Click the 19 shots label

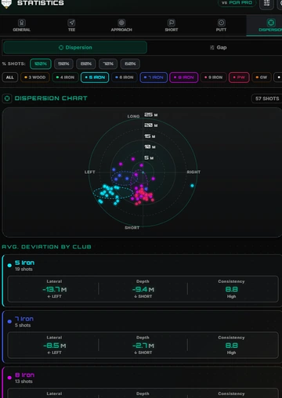[x=23, y=270]
